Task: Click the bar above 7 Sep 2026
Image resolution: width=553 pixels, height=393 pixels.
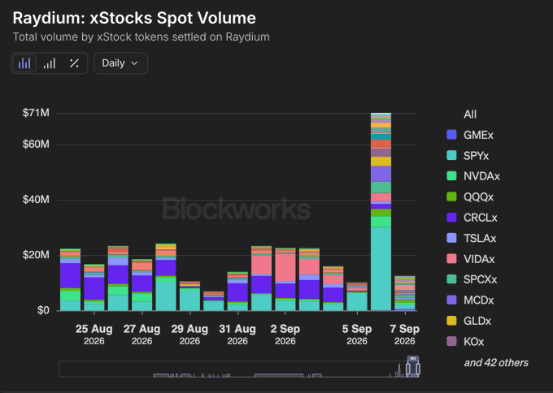Action: coord(404,293)
